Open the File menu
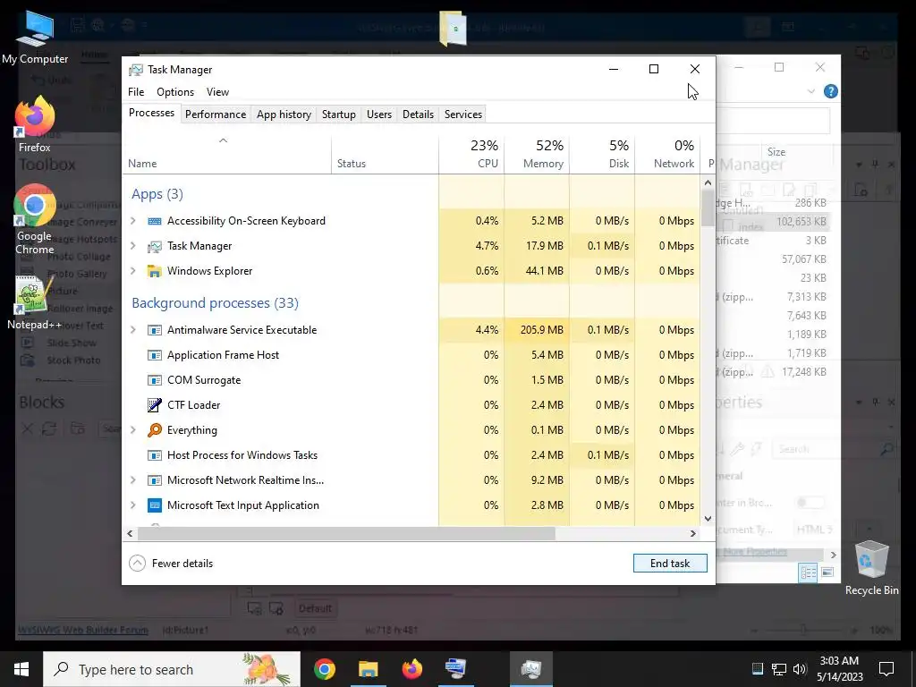Image resolution: width=916 pixels, height=687 pixels. (x=136, y=92)
